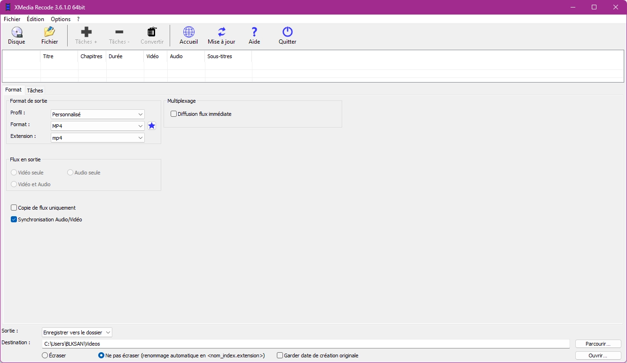Open the Aide question mark icon

(x=254, y=32)
